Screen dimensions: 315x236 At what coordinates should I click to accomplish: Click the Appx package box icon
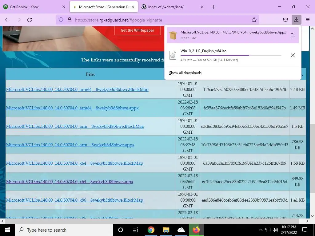click(x=173, y=35)
